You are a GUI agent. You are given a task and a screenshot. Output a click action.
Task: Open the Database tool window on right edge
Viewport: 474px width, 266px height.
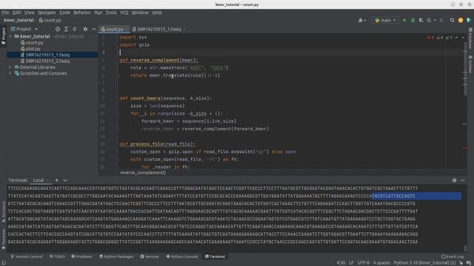click(x=470, y=38)
